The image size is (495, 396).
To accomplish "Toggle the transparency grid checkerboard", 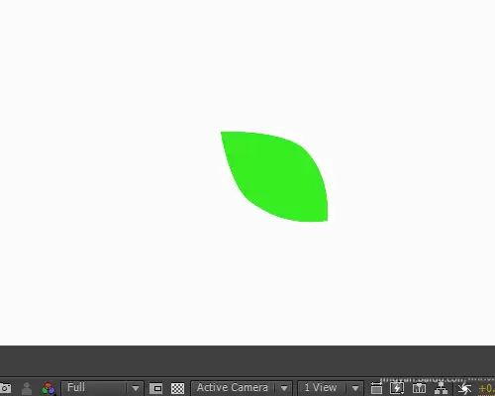I will coord(177,388).
